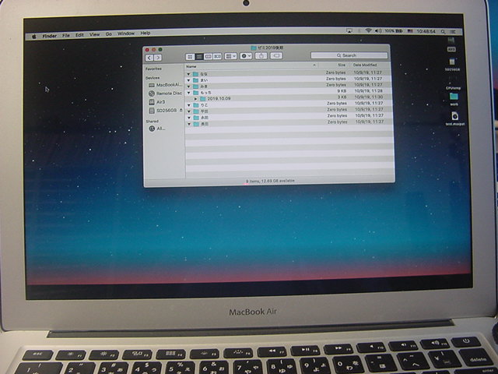Open the File menu
This screenshot has width=498, height=374.
(65, 35)
